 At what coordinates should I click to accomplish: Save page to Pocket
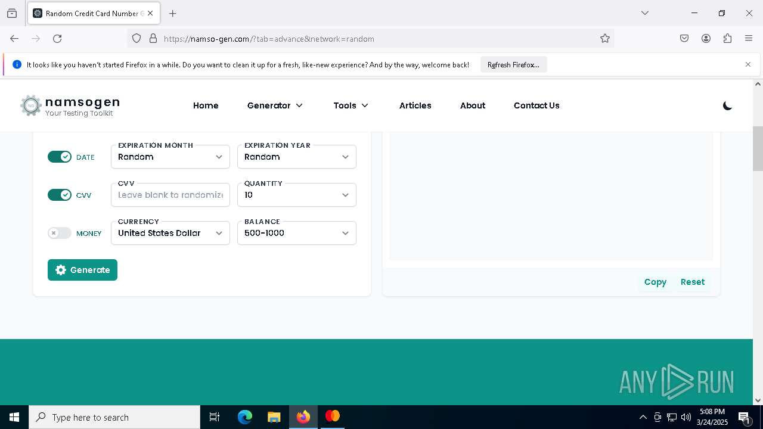point(684,39)
